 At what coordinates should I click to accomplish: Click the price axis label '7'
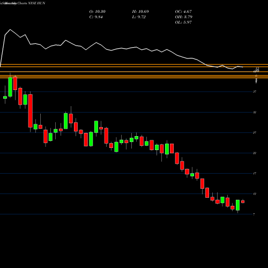pyautogui.click(x=254, y=214)
